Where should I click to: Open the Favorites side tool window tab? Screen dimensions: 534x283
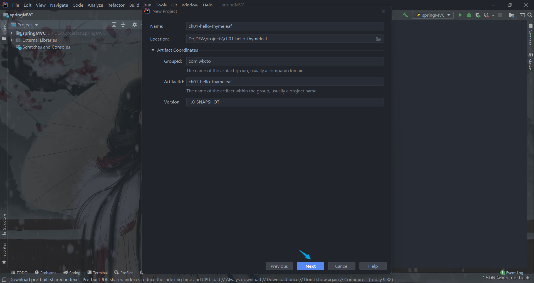(x=4, y=253)
